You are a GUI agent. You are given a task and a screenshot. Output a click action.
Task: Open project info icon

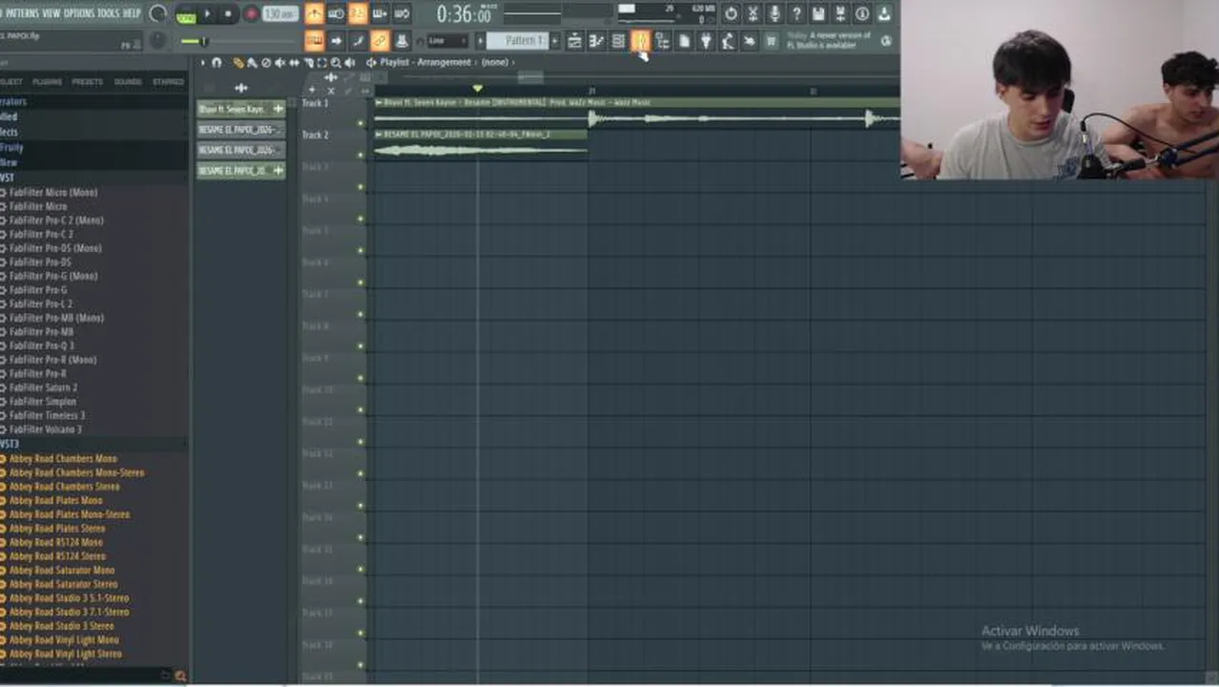(x=862, y=13)
